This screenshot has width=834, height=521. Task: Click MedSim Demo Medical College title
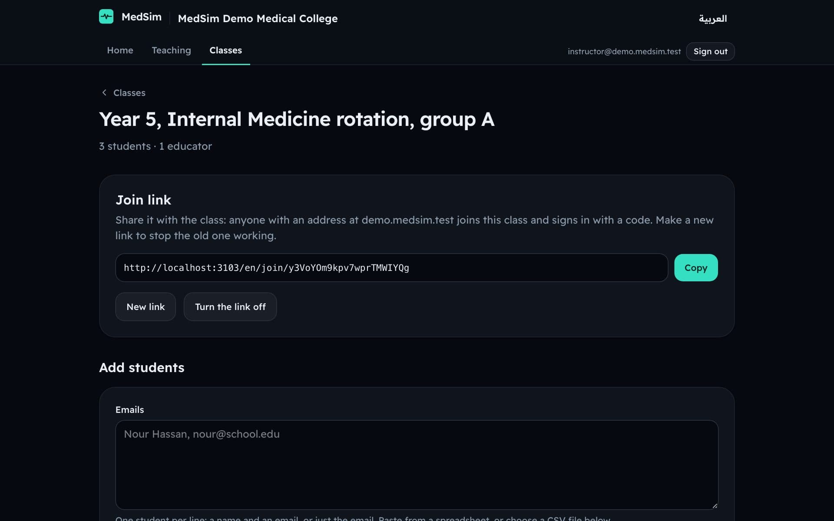pyautogui.click(x=258, y=19)
